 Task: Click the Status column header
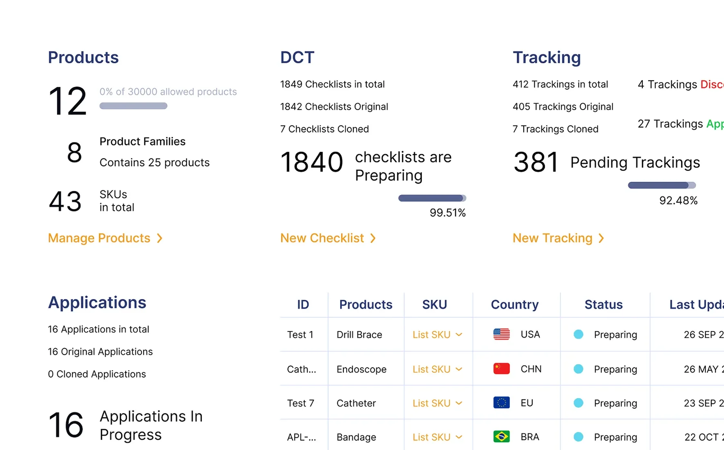tap(603, 304)
